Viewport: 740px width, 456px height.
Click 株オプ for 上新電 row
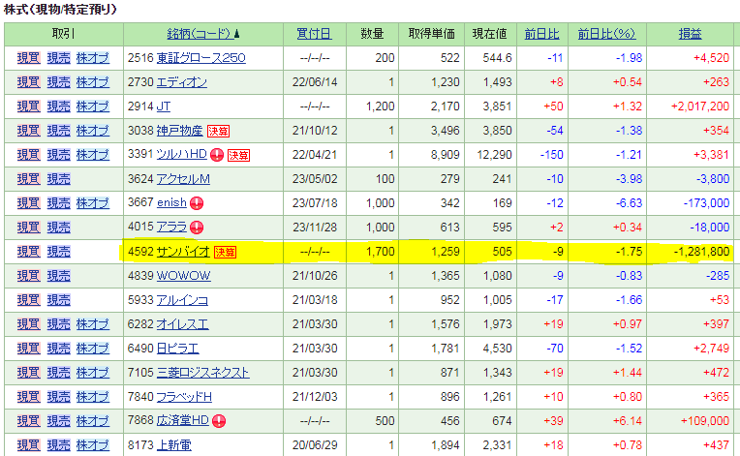click(93, 445)
